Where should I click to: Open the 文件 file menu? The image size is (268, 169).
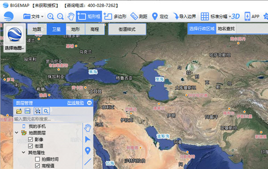coord(33,16)
